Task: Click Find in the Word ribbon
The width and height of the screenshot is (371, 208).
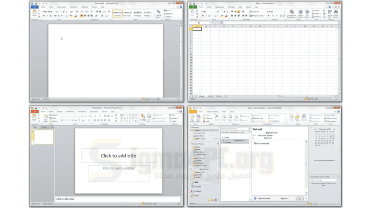Action: point(167,10)
